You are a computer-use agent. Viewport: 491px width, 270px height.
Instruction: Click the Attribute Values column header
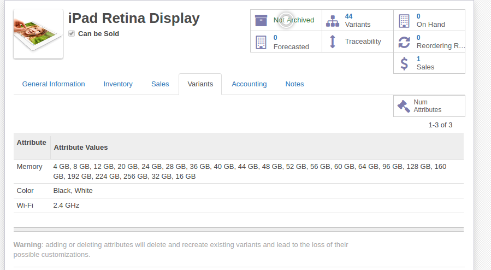click(x=81, y=147)
